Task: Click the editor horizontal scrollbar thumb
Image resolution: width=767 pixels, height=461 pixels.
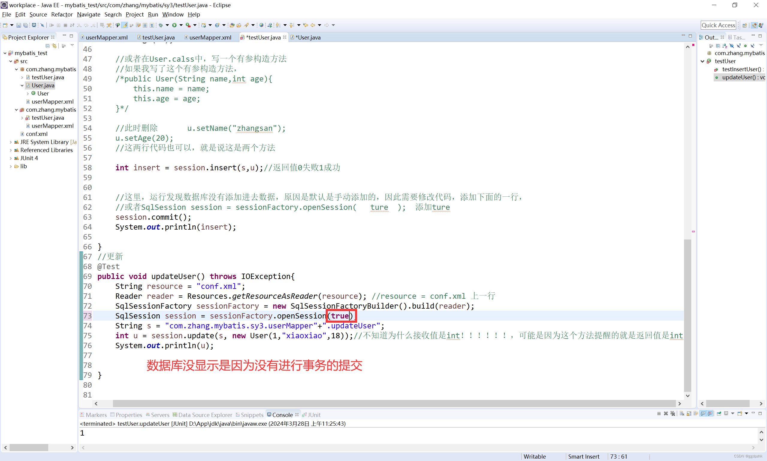Action: coord(394,404)
